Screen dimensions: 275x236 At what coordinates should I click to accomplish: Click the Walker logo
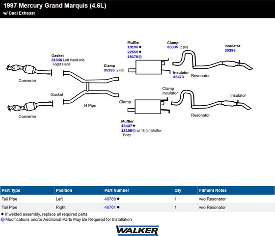137,231
